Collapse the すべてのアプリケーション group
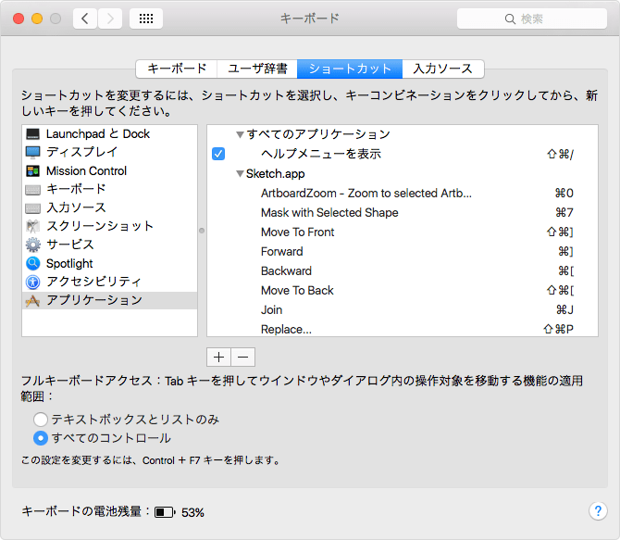The width and height of the screenshot is (620, 540). 240,135
